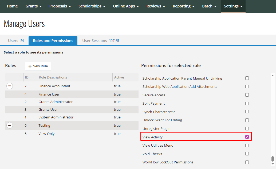This screenshot has width=276, height=169.
Task: Click the scrollbar up arrow in permissions list
Action: pyautogui.click(x=273, y=76)
